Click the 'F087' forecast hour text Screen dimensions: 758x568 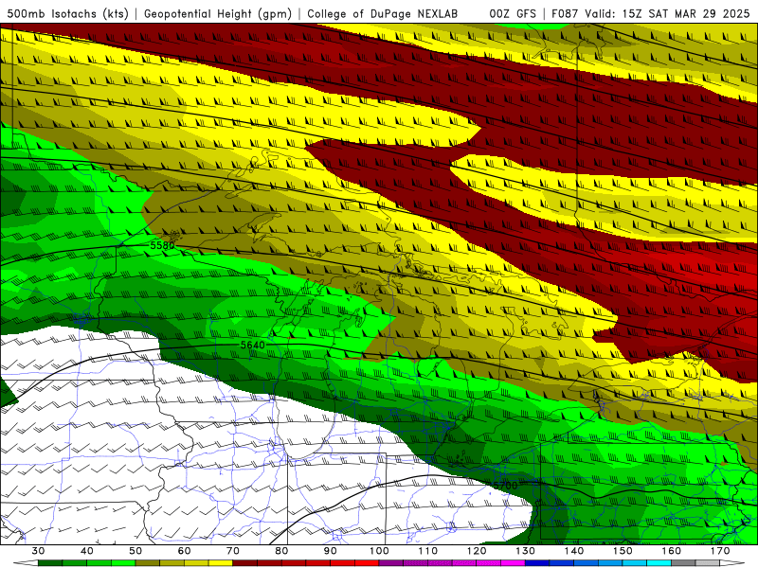566,13
